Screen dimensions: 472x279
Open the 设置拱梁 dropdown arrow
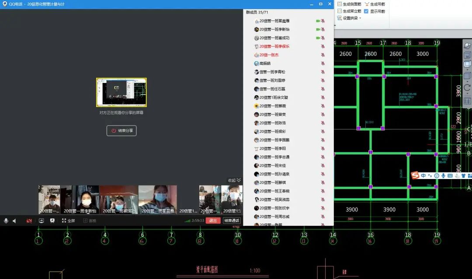360,18
